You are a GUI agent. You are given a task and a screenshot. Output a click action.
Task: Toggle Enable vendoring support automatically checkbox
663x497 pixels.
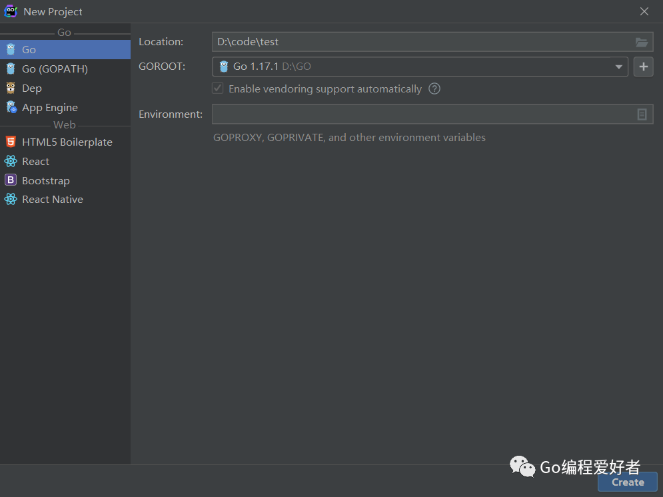click(218, 88)
